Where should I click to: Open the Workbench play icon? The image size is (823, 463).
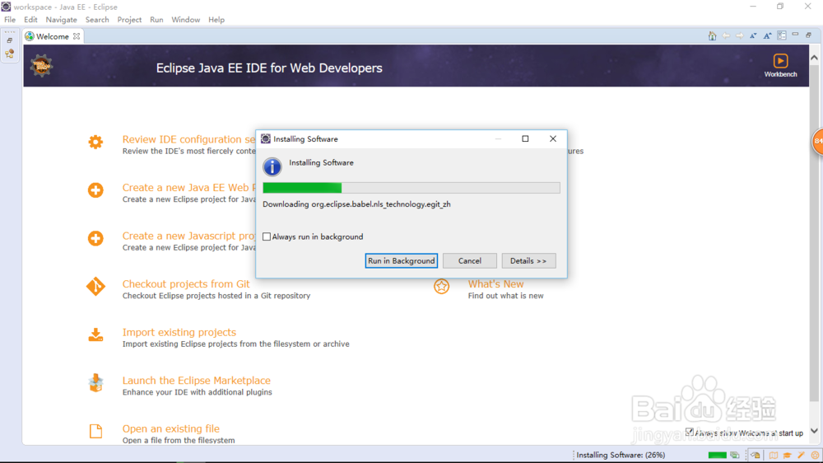(780, 60)
